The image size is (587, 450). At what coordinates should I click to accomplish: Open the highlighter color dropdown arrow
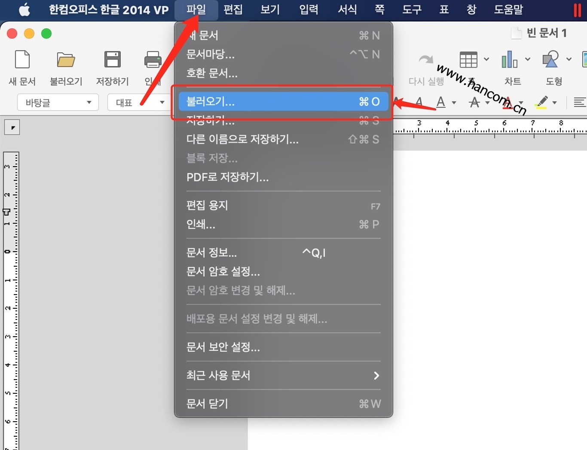click(555, 103)
